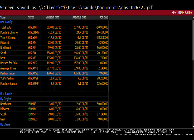Select the Houses for Sale row

[x=9, y=63]
